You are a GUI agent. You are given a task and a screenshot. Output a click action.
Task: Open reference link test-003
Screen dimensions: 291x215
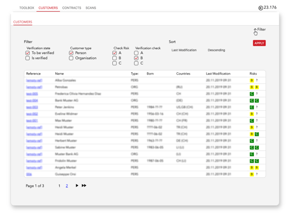32,107
